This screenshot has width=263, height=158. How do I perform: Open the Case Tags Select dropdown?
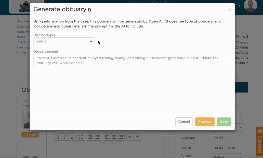click(226, 137)
